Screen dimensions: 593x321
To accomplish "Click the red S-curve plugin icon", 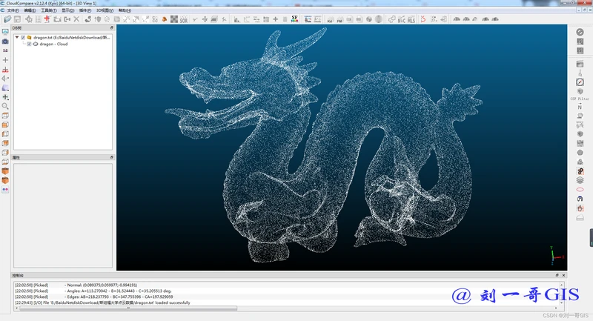I will (x=423, y=19).
